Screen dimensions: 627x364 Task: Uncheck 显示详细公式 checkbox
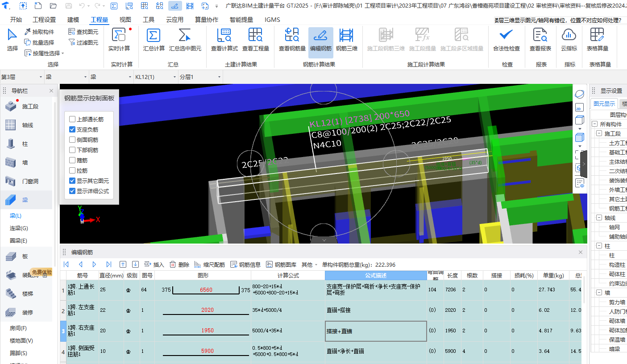(x=72, y=191)
